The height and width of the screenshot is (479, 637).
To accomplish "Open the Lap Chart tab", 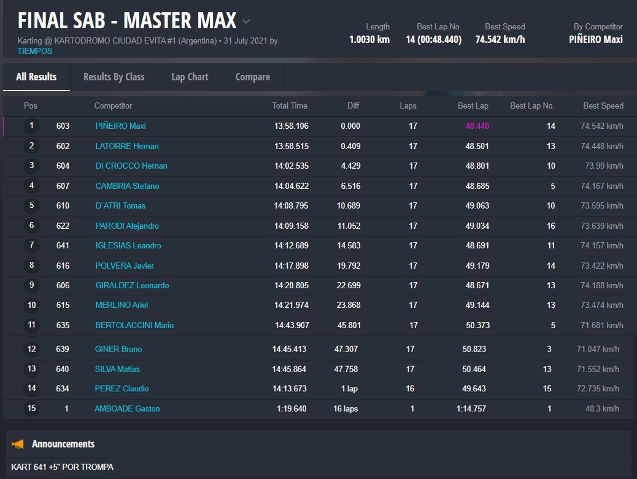I will tap(190, 77).
